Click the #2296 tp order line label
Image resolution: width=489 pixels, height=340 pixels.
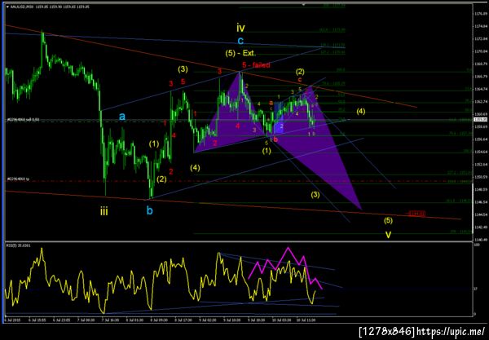click(x=18, y=179)
